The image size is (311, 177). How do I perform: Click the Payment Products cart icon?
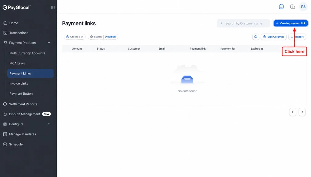pos(5,43)
